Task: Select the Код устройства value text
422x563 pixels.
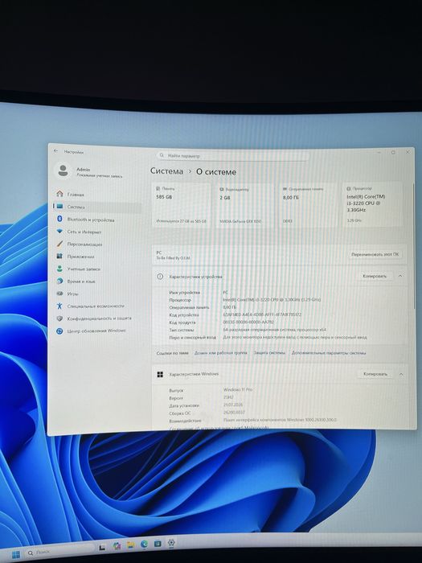Action: click(262, 314)
